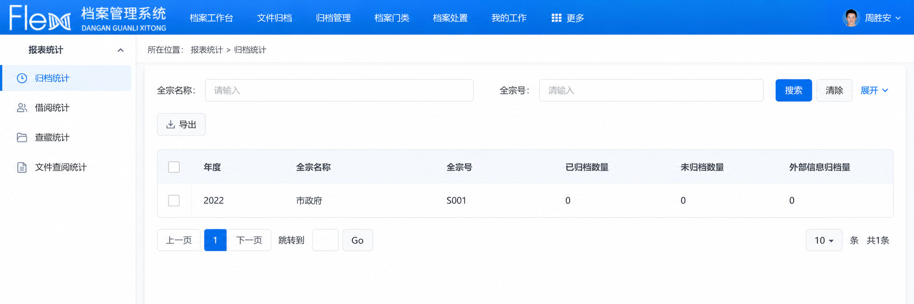914x304 pixels.
Task: Collapse the 报表统计 sidebar section
Action: 120,50
